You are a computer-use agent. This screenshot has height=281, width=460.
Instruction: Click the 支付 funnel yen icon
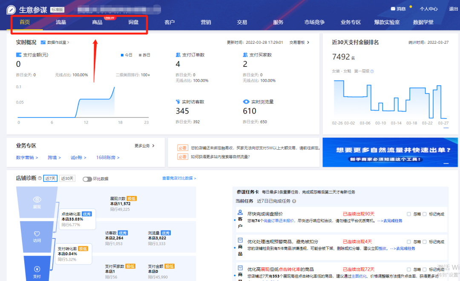[x=37, y=269]
